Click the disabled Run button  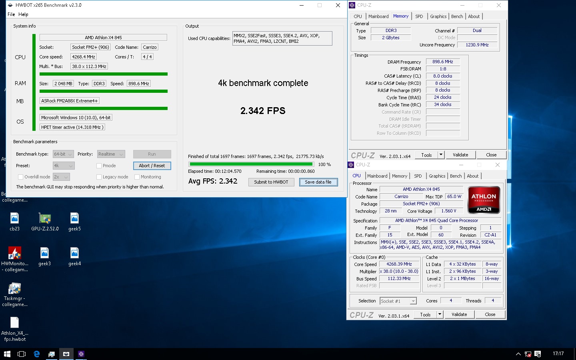pyautogui.click(x=152, y=154)
